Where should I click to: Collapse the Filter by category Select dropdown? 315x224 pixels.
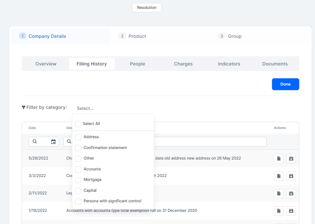click(x=85, y=108)
